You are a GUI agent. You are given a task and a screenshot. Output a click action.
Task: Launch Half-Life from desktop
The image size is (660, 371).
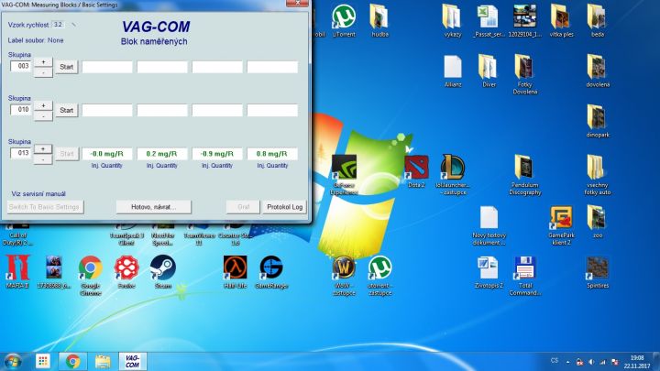coord(236,272)
